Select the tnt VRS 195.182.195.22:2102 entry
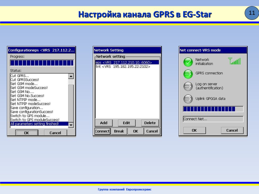This screenshot has height=194, width=259. coord(127,67)
